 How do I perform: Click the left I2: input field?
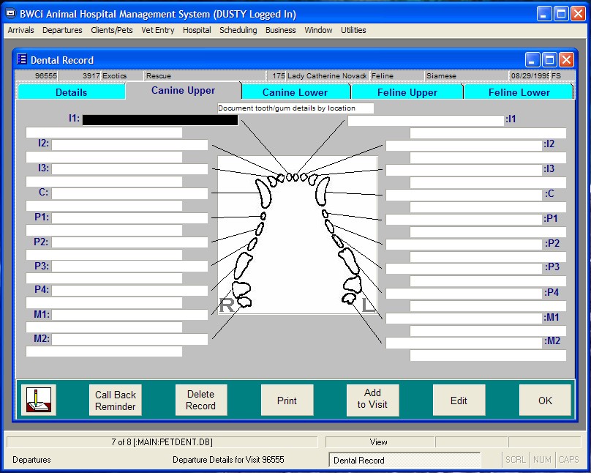tap(129, 145)
